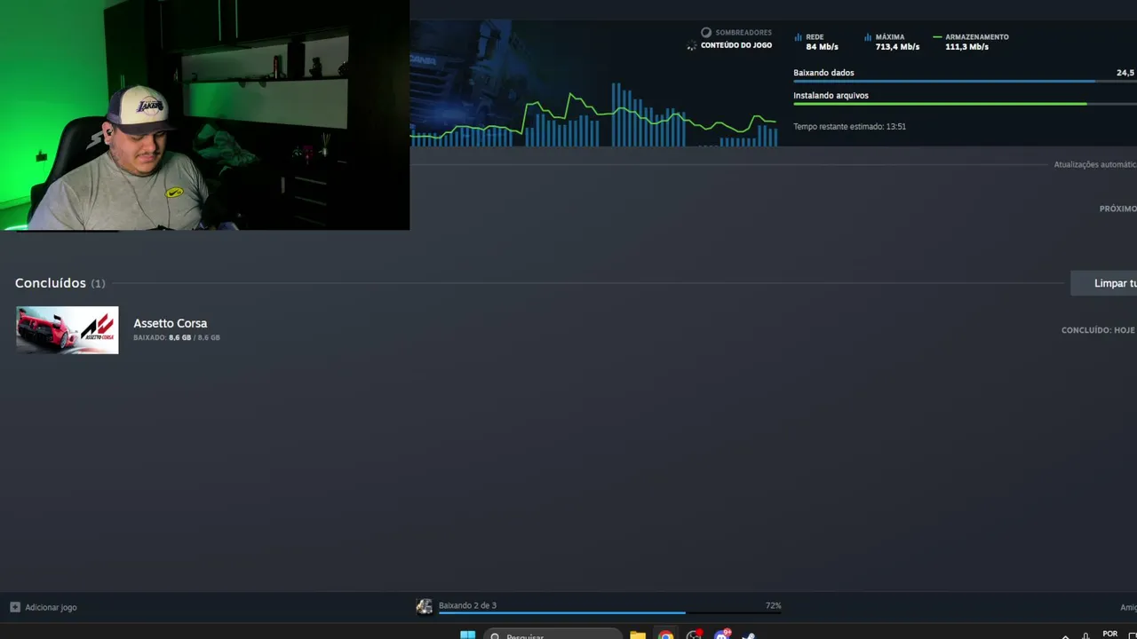Click the Rede bar-chart icon

tap(798, 37)
